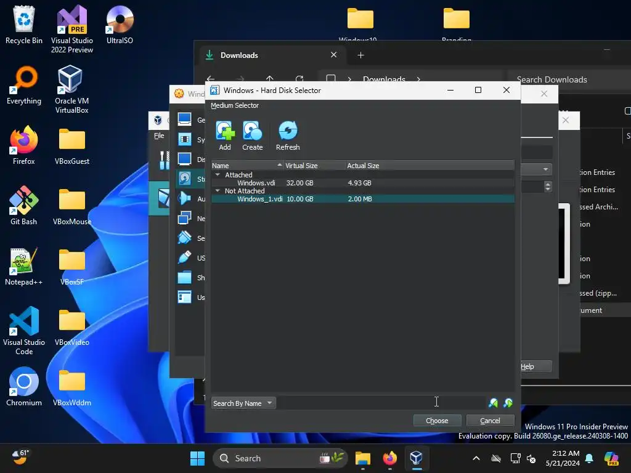
Task: Open Audio settings speaker icon
Action: (x=185, y=198)
